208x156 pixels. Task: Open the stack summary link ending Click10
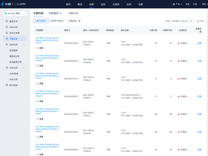[x=47, y=40]
